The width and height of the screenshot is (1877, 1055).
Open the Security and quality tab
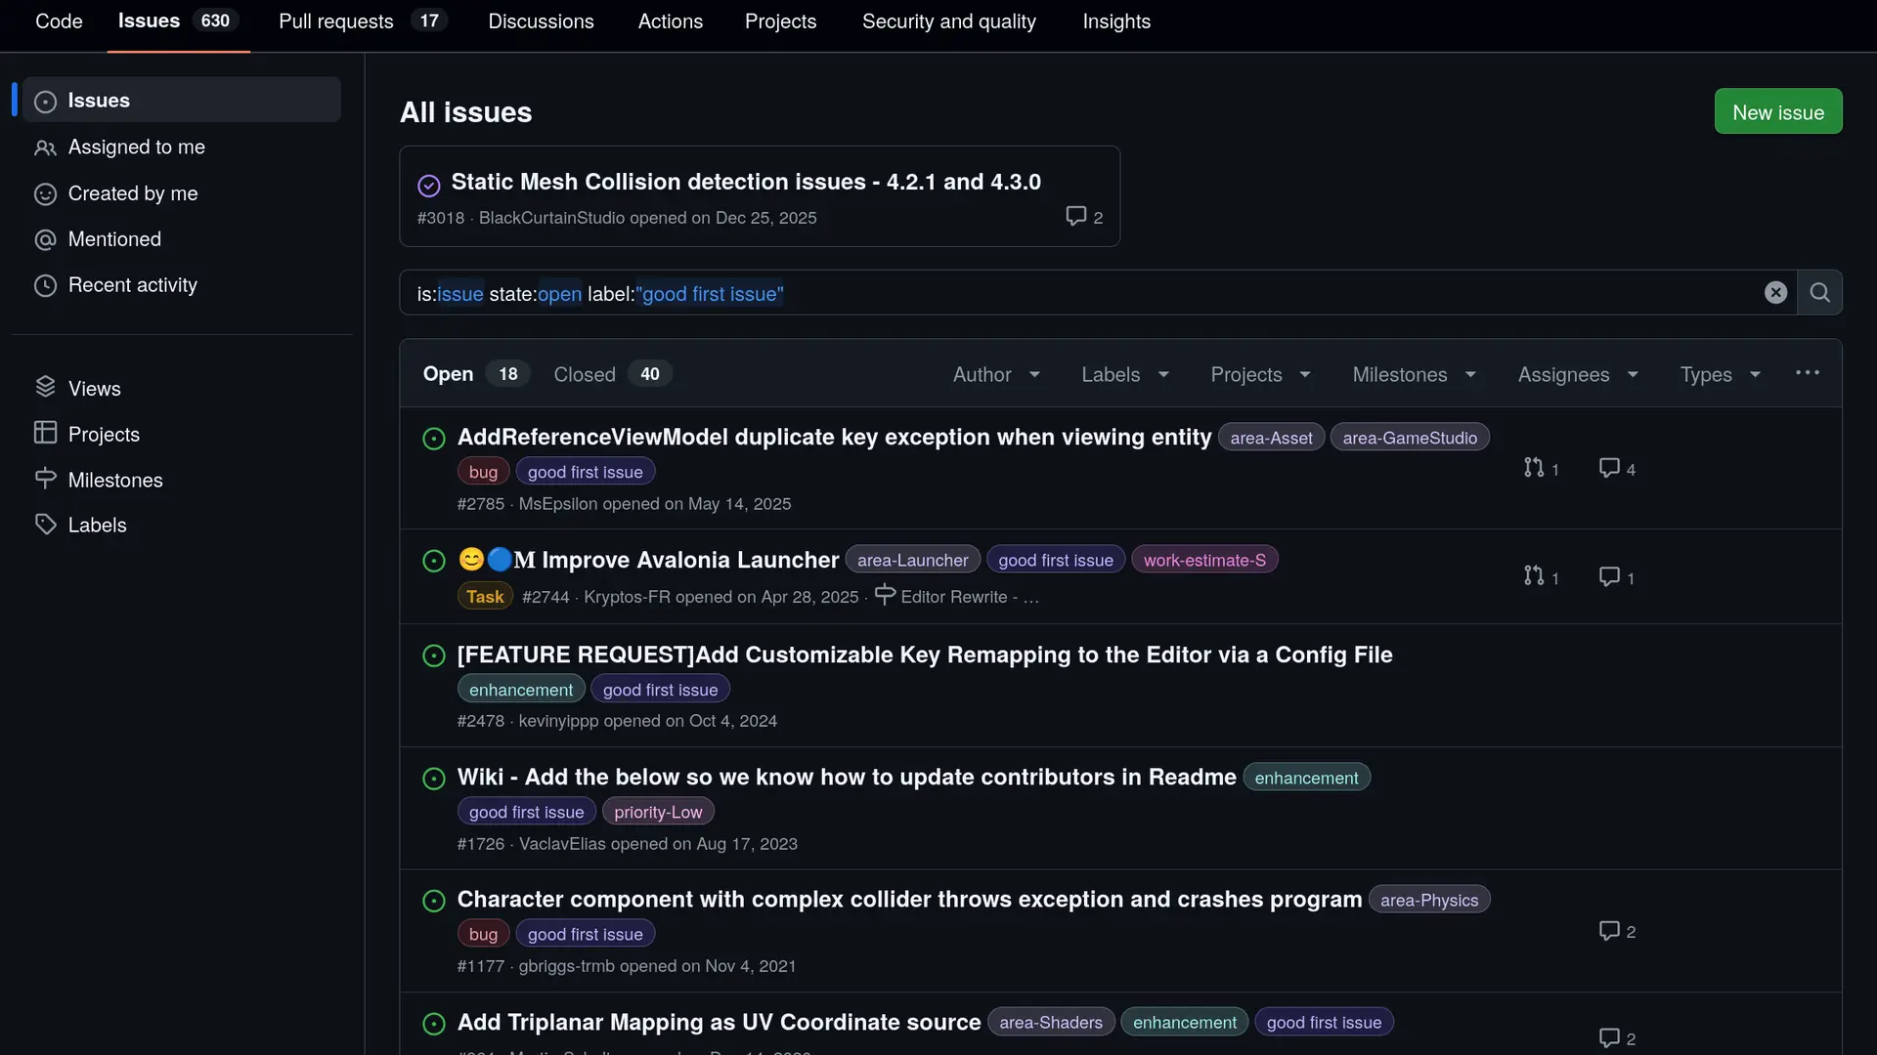coord(948,21)
